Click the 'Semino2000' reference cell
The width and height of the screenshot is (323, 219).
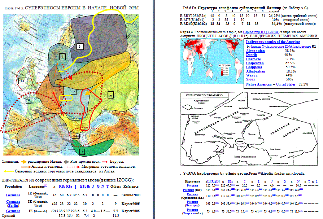point(131,195)
